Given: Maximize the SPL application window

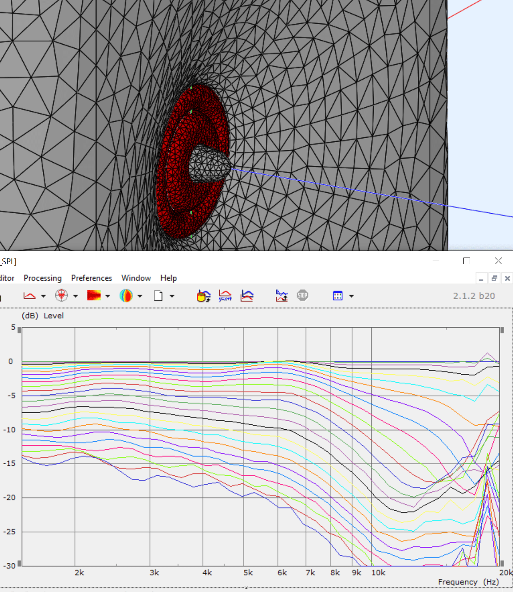Looking at the screenshot, I should click(467, 261).
